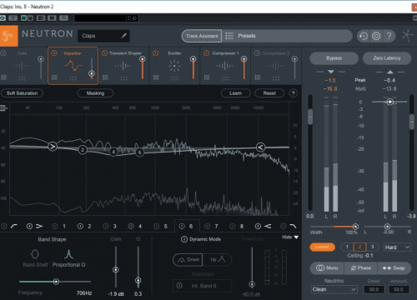Open Neutron settings gear icon
The image size is (417, 300).
(376, 36)
